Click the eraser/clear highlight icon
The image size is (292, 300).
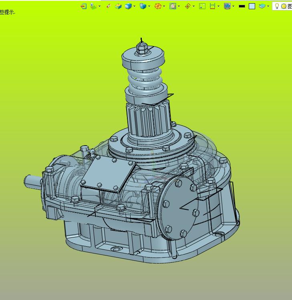click(109, 6)
